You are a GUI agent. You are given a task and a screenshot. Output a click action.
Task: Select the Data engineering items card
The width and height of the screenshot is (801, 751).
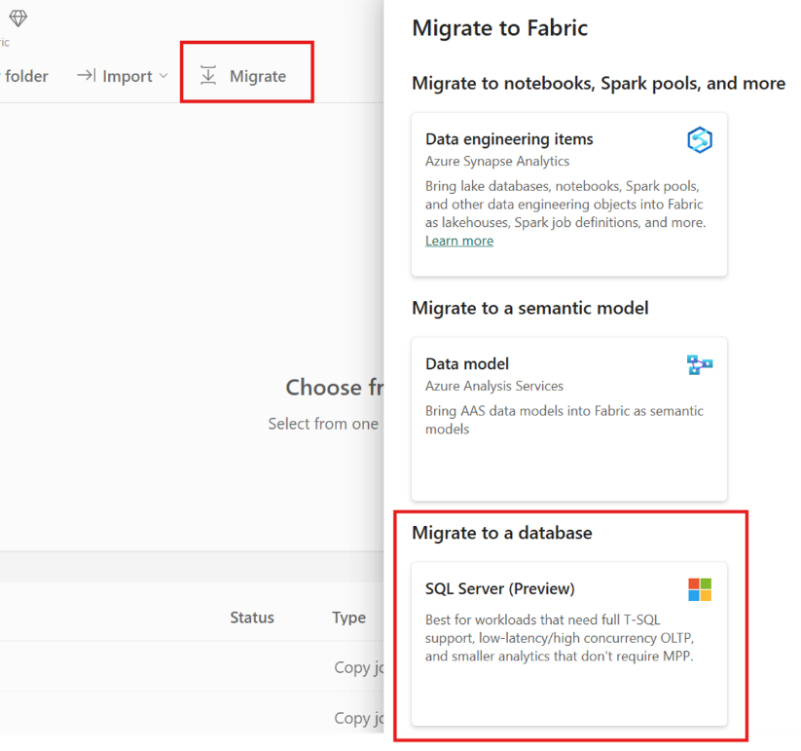click(568, 194)
